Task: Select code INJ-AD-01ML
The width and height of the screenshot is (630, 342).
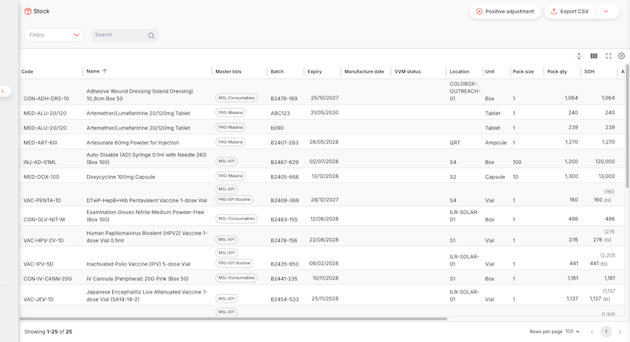Action: [40, 162]
